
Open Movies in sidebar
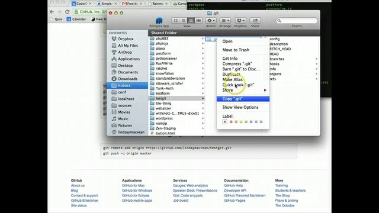point(124,112)
